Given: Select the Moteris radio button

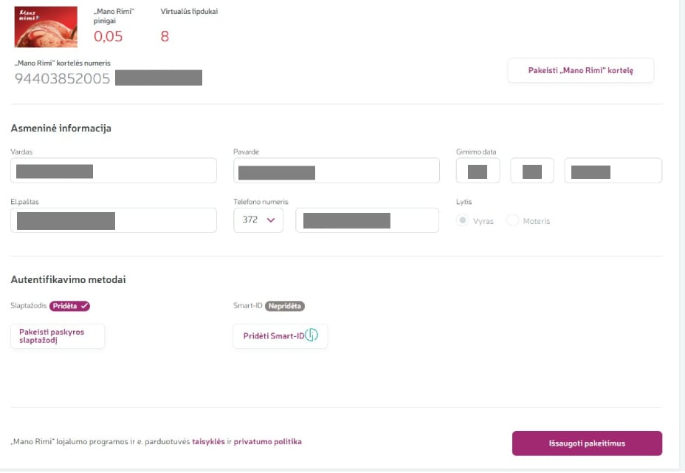Looking at the screenshot, I should click(512, 220).
